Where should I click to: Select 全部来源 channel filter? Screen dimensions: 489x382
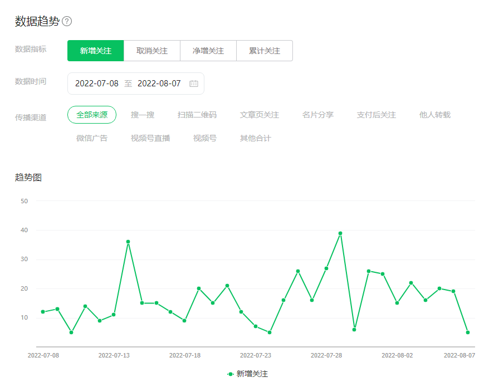tap(92, 115)
